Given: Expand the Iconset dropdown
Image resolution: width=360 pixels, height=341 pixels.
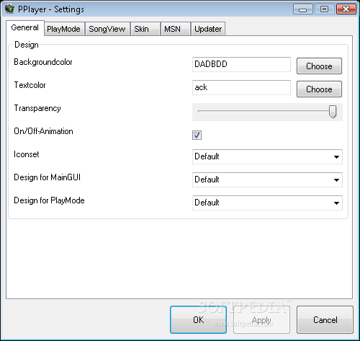Looking at the screenshot, I should coord(267,156).
